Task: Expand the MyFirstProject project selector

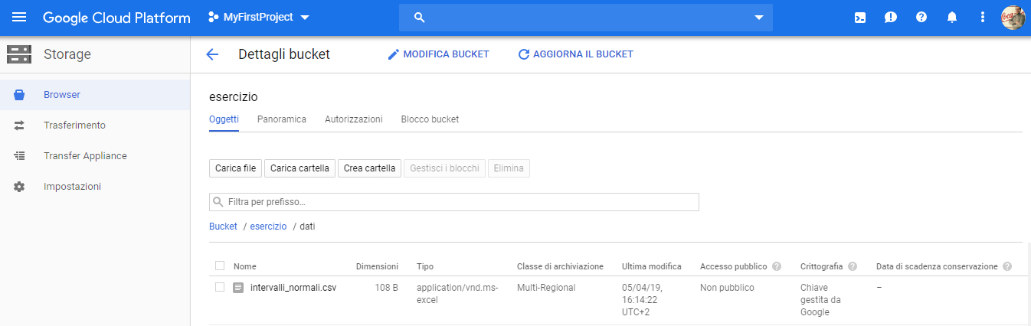Action: coord(259,18)
